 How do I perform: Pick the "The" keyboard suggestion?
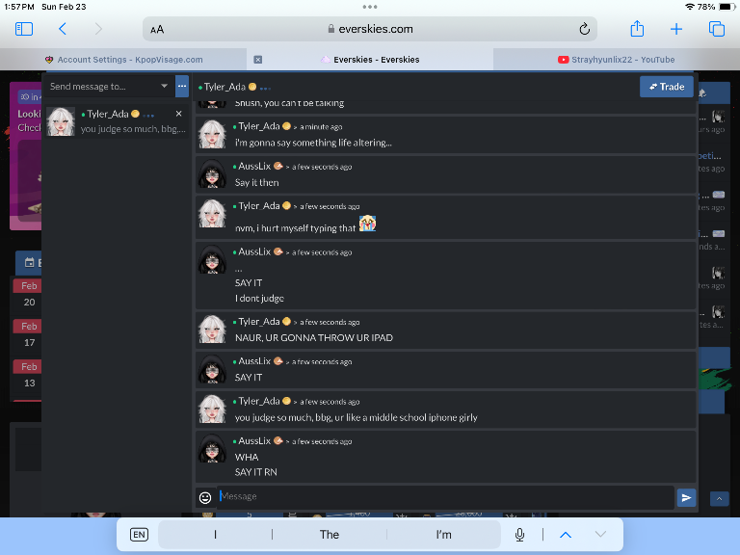click(x=330, y=534)
